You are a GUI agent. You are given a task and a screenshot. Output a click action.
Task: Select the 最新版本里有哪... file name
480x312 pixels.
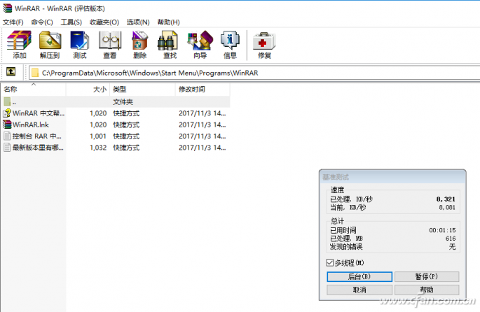tap(38, 148)
